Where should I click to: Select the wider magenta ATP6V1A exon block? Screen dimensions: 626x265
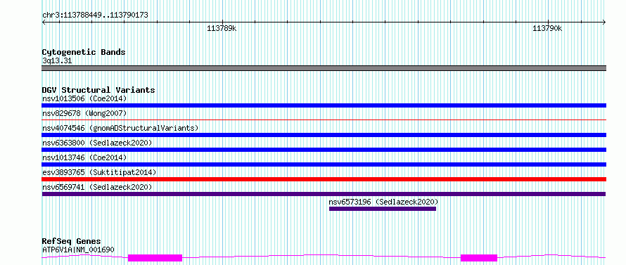coord(155,258)
